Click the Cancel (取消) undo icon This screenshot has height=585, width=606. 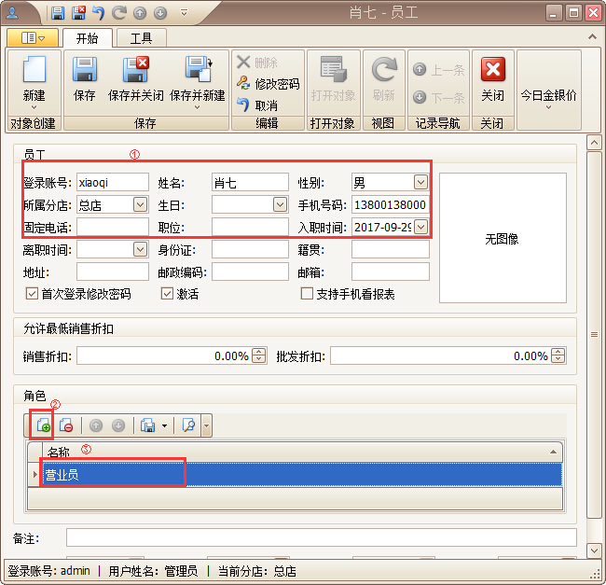pos(244,105)
